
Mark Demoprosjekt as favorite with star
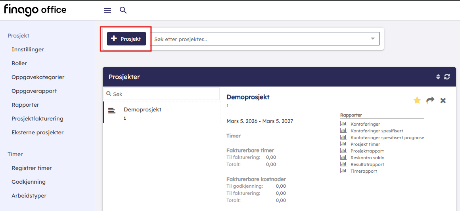pos(417,100)
